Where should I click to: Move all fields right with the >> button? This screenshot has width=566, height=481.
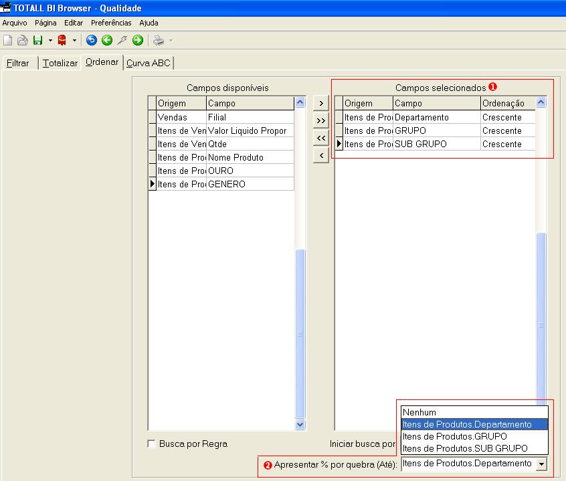point(321,120)
